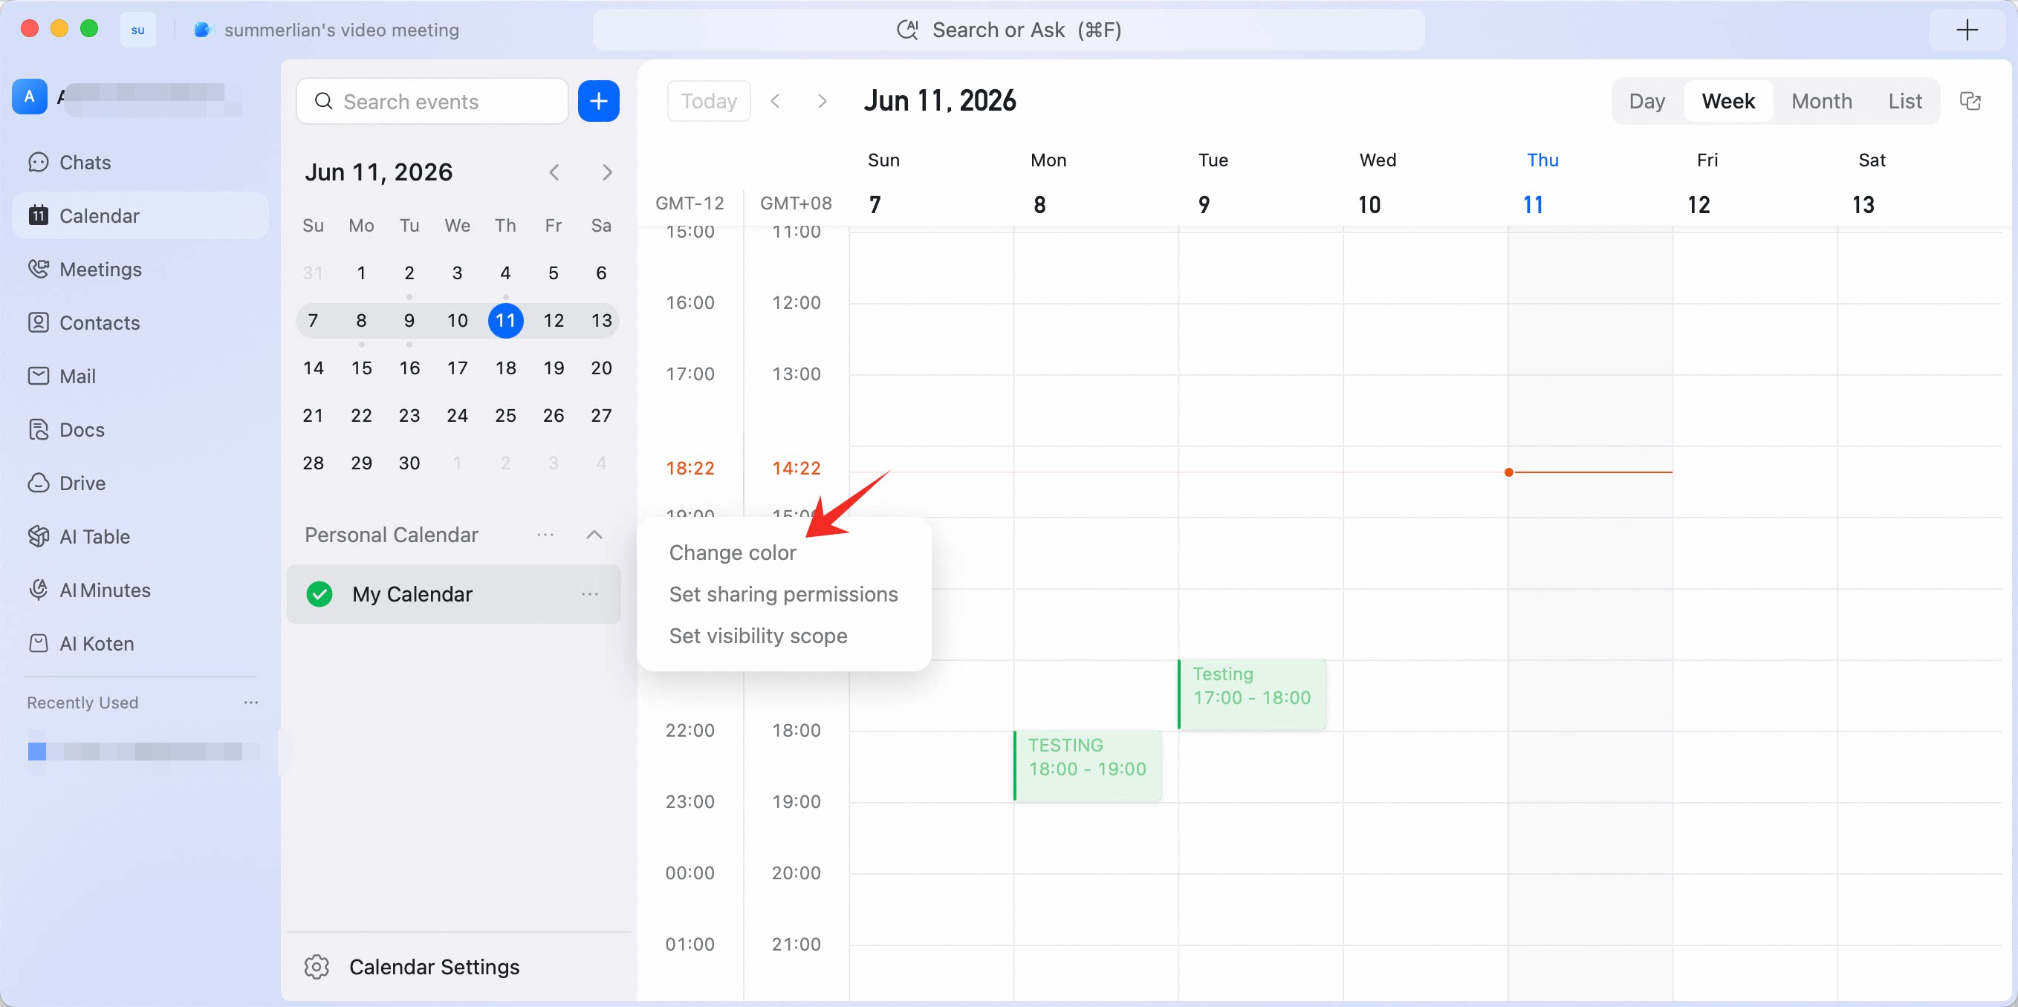The image size is (2018, 1007).
Task: Switch to Month view tab
Action: pyautogui.click(x=1821, y=101)
